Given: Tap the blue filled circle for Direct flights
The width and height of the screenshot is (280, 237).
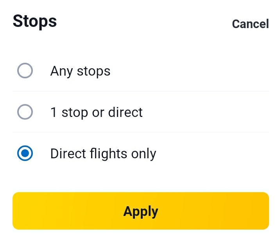Looking at the screenshot, I should [25, 154].
